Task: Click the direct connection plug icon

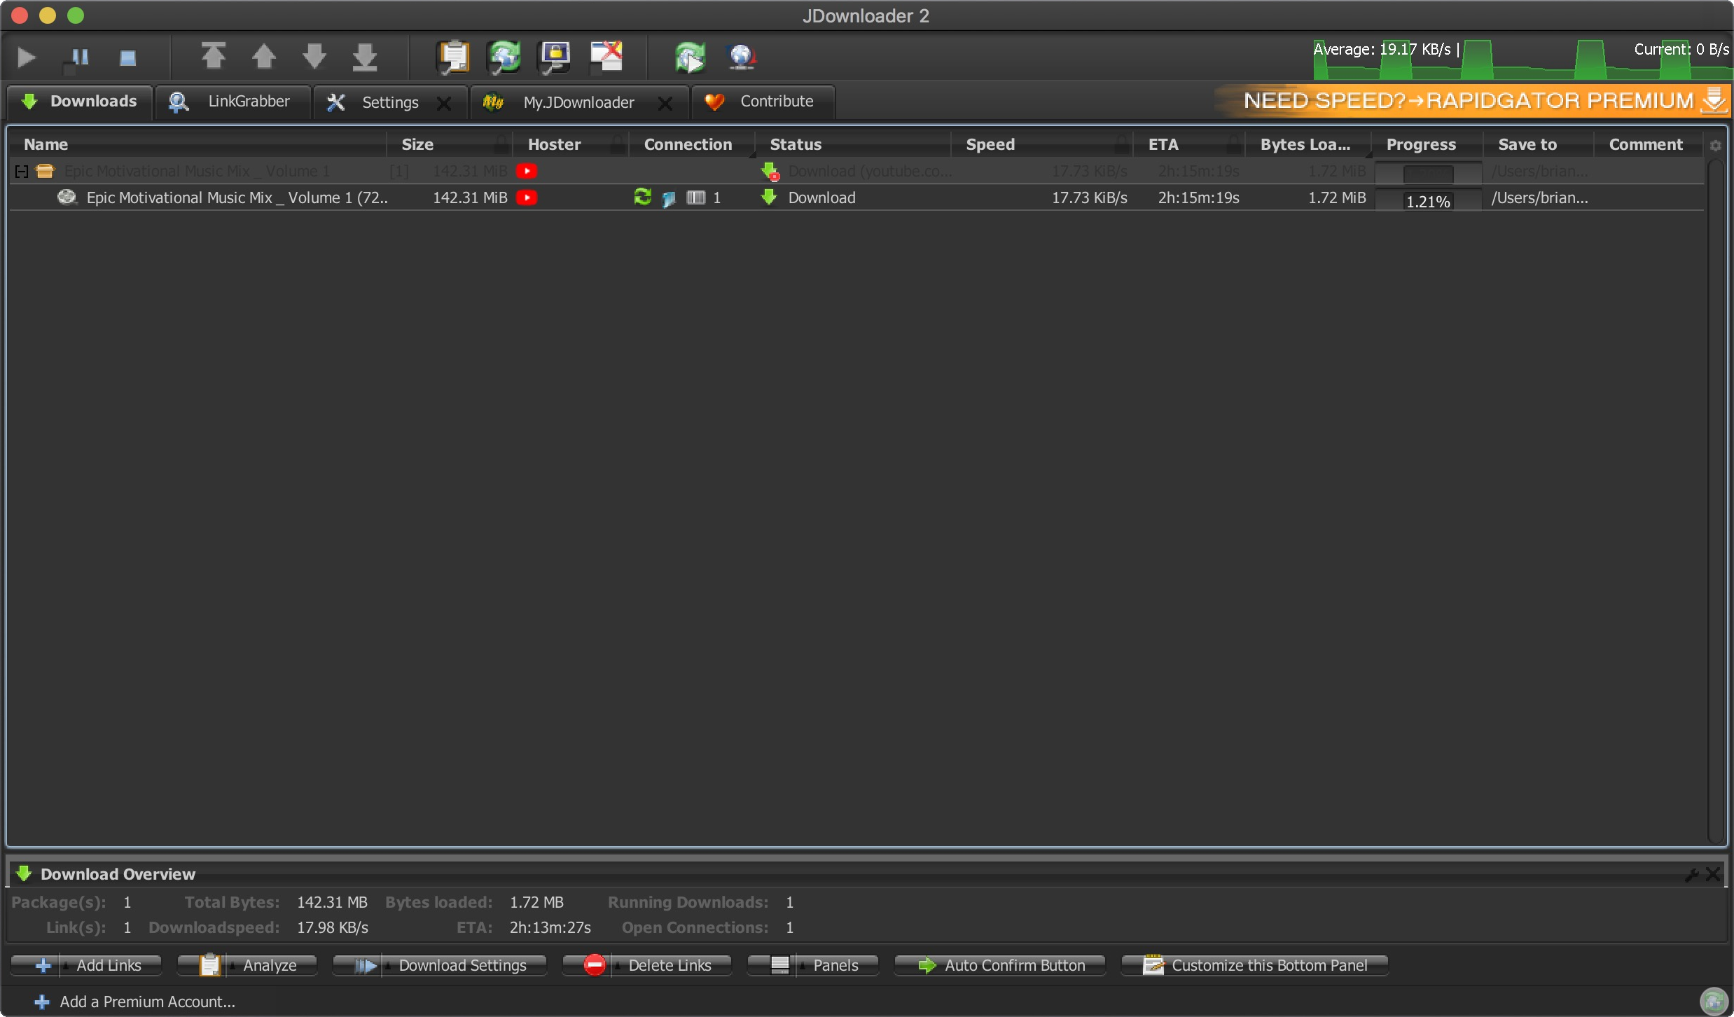Action: [668, 198]
